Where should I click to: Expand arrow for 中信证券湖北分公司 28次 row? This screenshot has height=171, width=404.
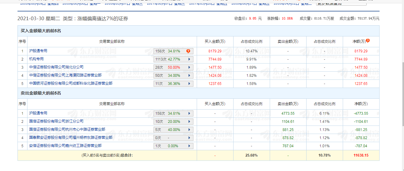pyautogui.click(x=189, y=67)
